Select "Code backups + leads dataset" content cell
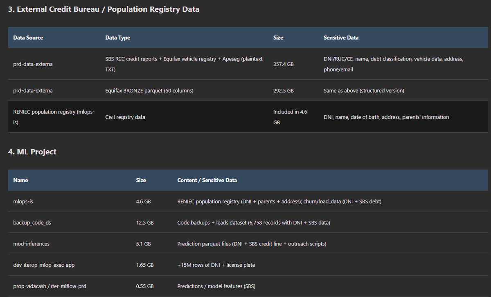This screenshot has height=297, width=491. point(254,223)
